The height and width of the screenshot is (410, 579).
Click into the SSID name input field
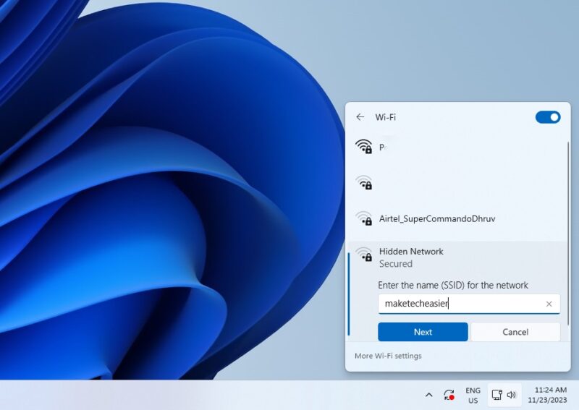[468, 304]
